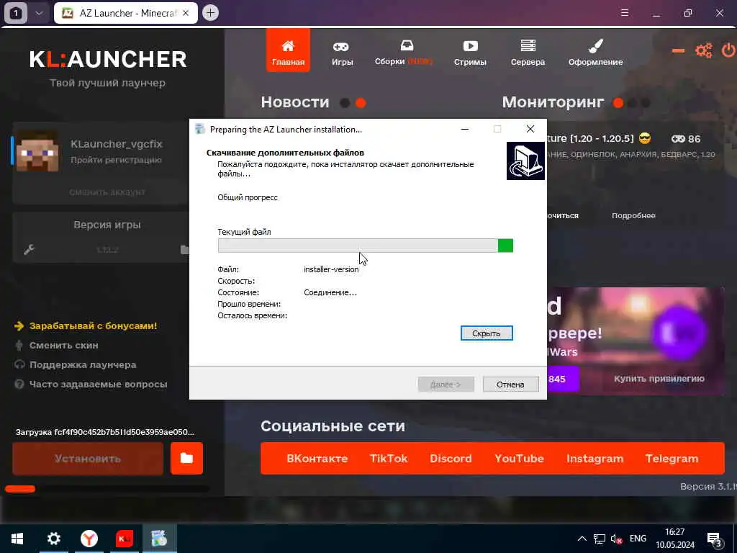Viewport: 737px width, 553px height.
Task: Open Settings from taskbar
Action: click(x=53, y=539)
